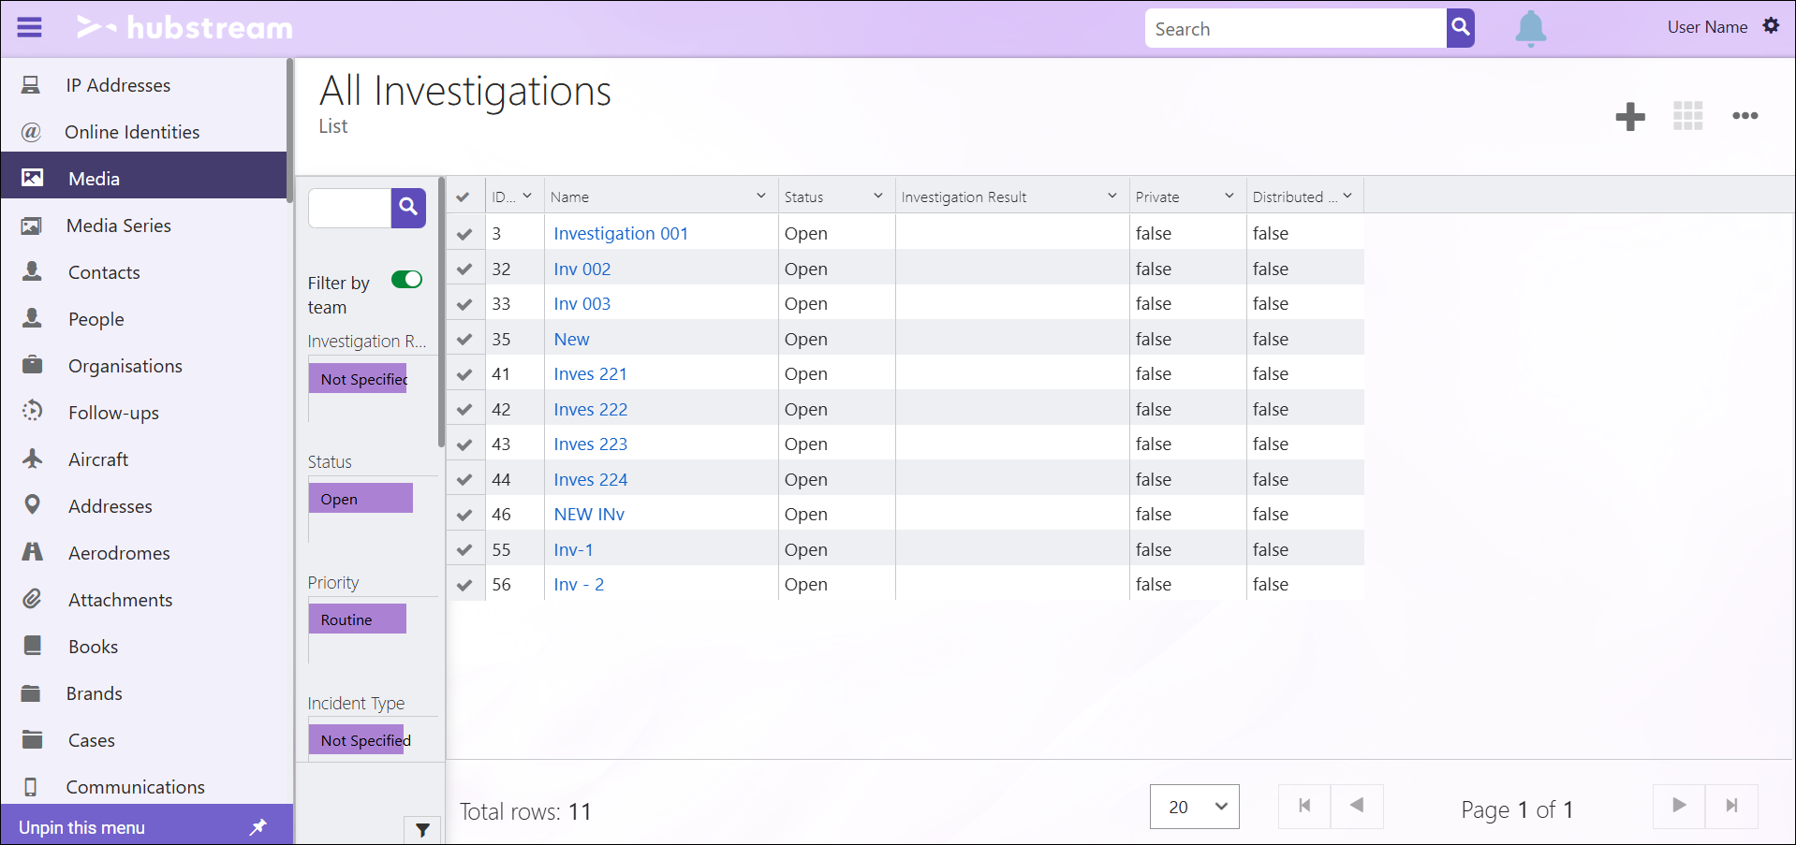Click the filter panel search input field
Screen dimensions: 1796x845
(x=349, y=208)
